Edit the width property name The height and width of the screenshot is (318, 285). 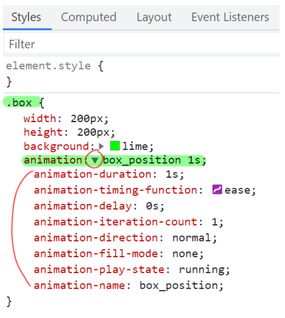(x=40, y=118)
